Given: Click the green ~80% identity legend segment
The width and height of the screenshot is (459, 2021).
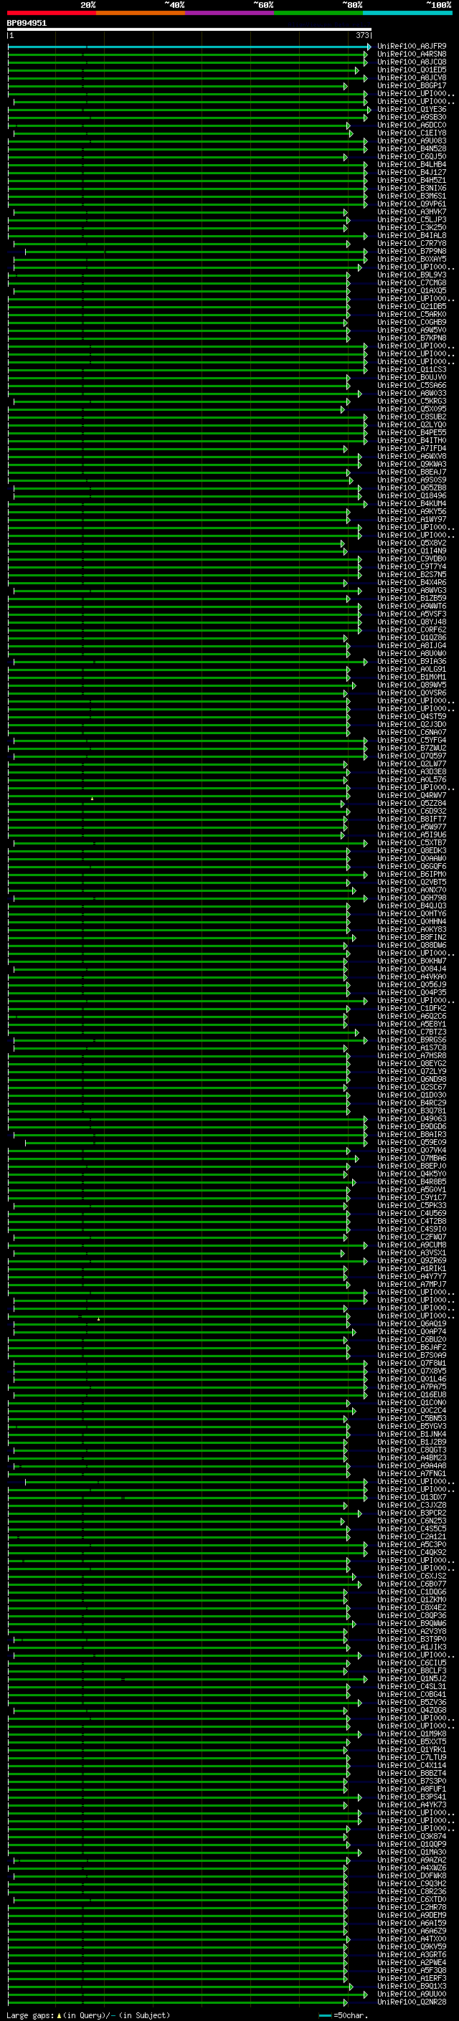Looking at the screenshot, I should [x=318, y=13].
